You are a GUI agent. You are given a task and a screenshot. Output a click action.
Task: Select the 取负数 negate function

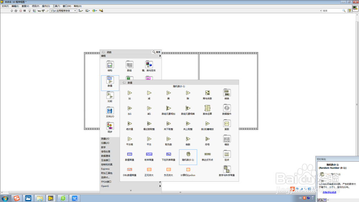pos(168,139)
